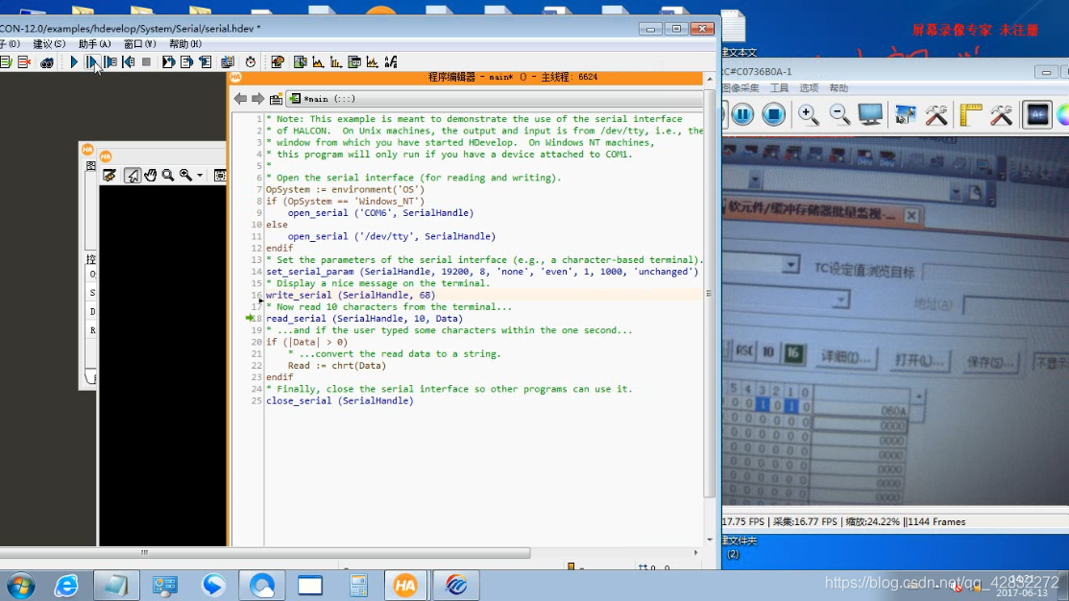Screen dimensions: 1069x601
Task: Click the Step Out toolbar icon
Action: [128, 62]
